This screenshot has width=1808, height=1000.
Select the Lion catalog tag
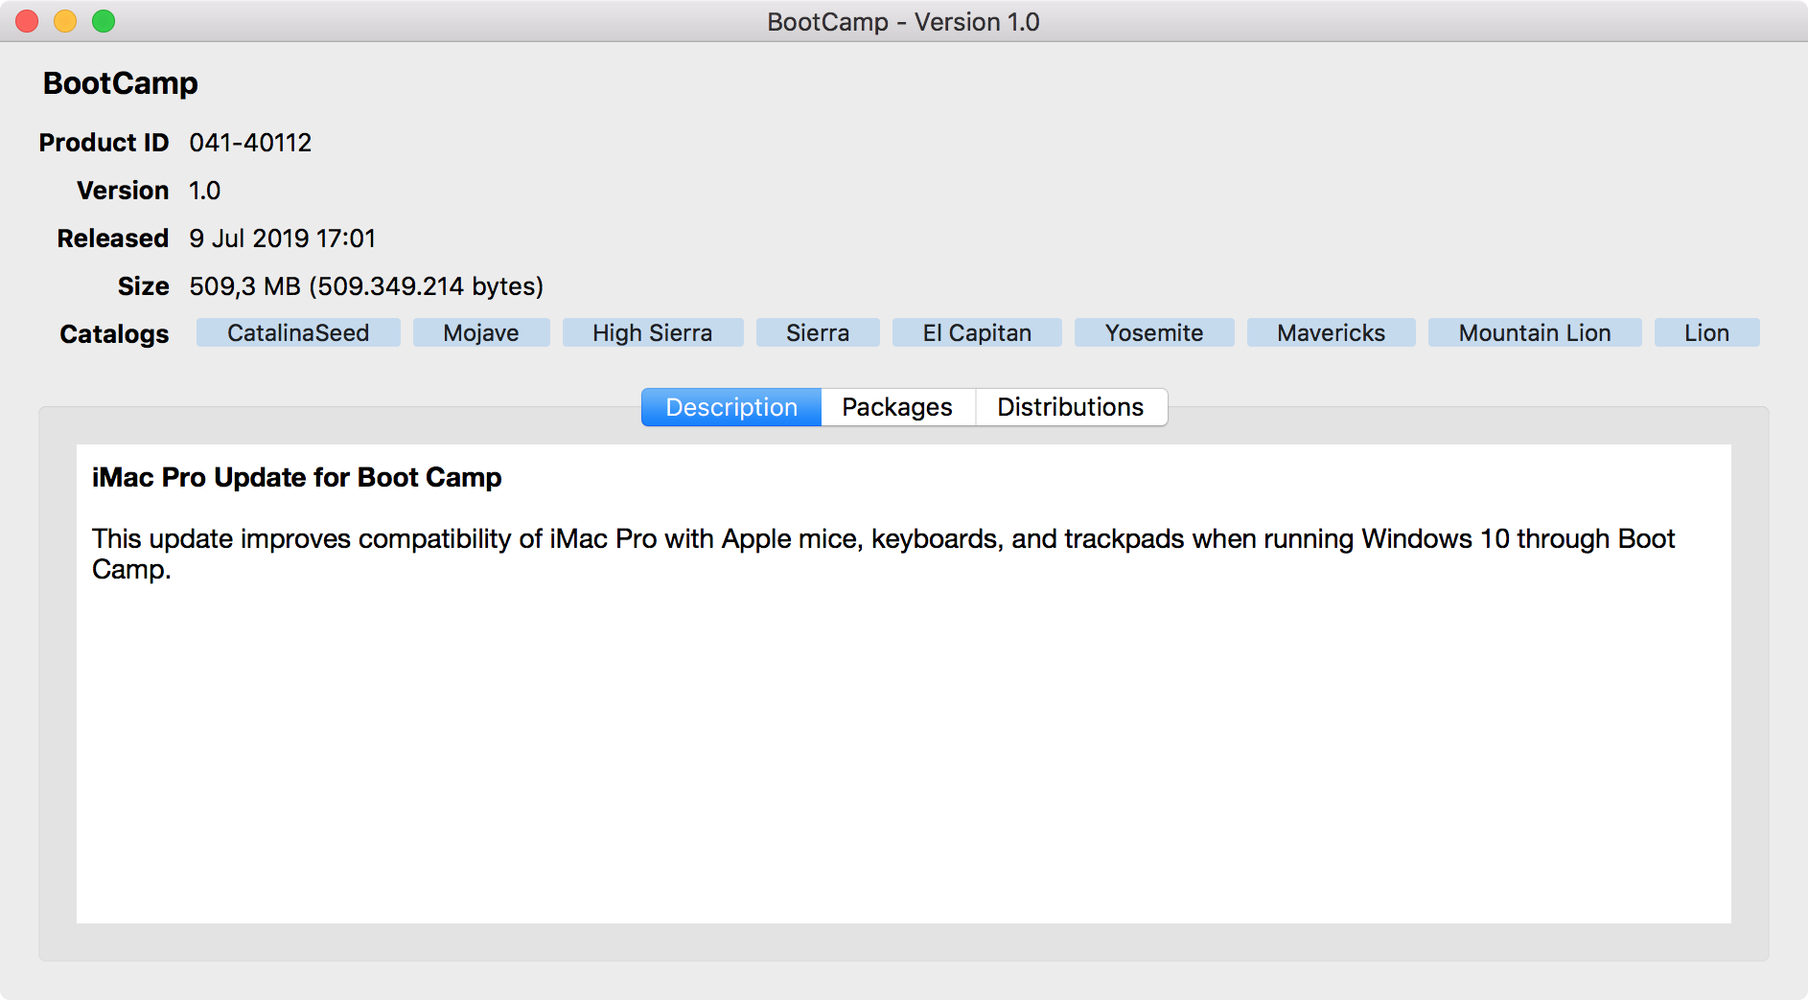pos(1707,332)
